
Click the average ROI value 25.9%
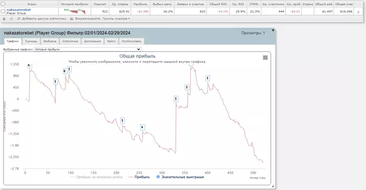pos(241,11)
